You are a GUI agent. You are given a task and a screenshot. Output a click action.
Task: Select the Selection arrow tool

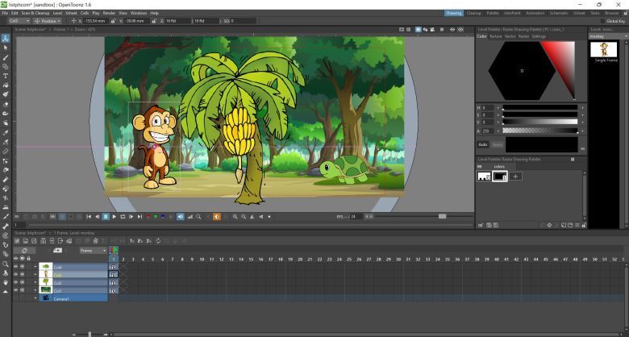[6, 48]
